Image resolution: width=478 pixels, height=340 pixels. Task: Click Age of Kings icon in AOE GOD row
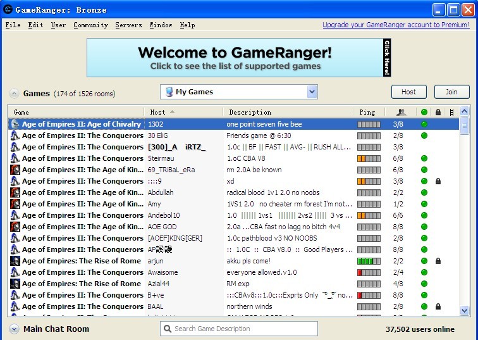pyautogui.click(x=15, y=227)
